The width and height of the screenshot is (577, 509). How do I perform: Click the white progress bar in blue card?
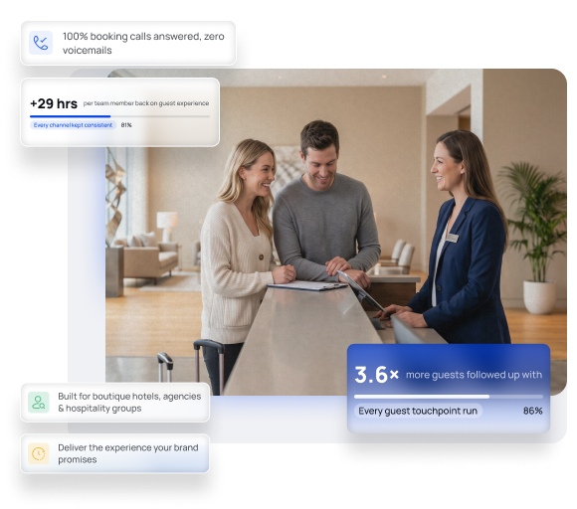pyautogui.click(x=449, y=397)
